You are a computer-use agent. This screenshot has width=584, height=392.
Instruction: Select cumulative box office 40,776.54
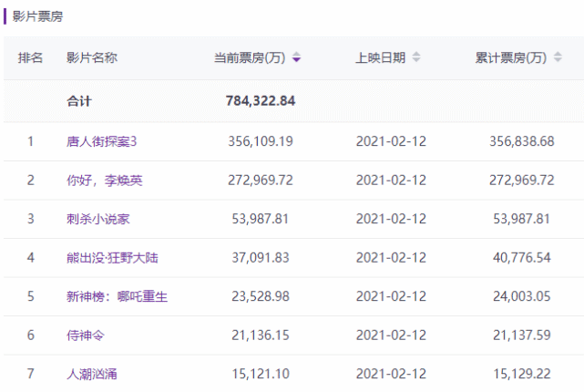point(522,258)
